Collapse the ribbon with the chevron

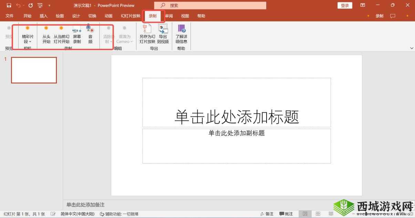click(x=412, y=48)
